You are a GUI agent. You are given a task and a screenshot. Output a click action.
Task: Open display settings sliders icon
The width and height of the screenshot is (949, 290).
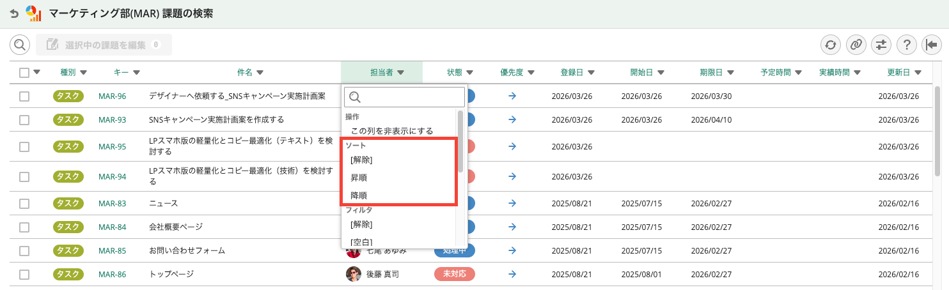coord(881,45)
